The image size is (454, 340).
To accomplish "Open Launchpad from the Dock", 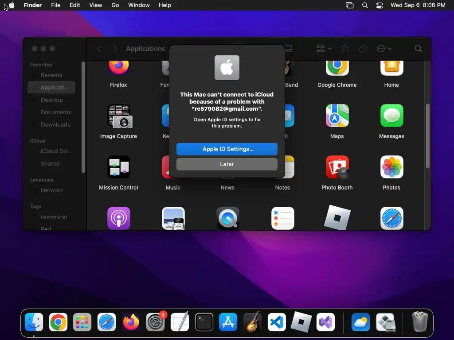I will [x=82, y=322].
